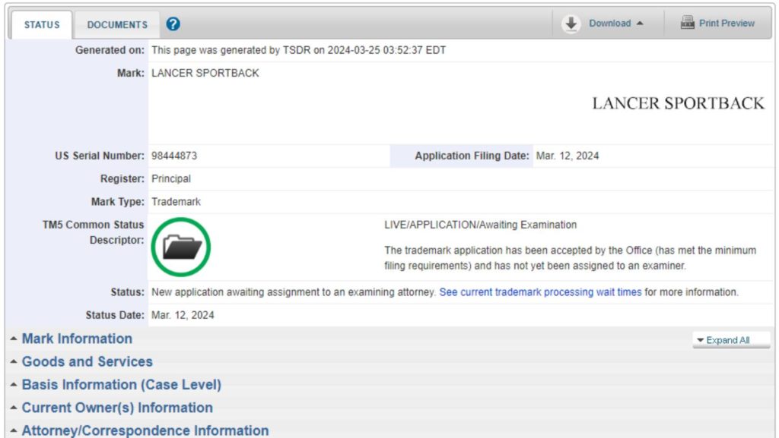Click the mark name text LANCER SPORTBACK
The width and height of the screenshot is (779, 438).
click(205, 74)
